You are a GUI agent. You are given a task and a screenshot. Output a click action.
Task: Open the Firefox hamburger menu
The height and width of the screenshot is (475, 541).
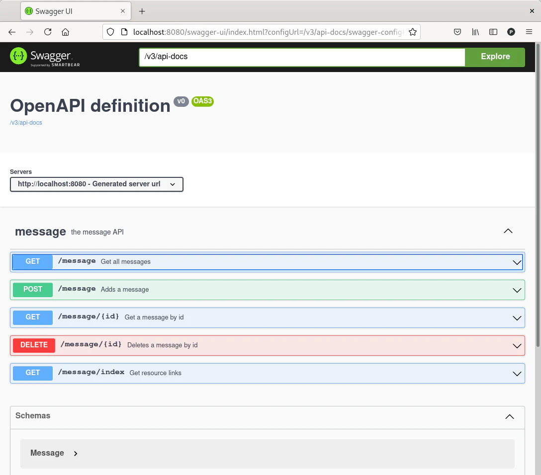pos(529,32)
